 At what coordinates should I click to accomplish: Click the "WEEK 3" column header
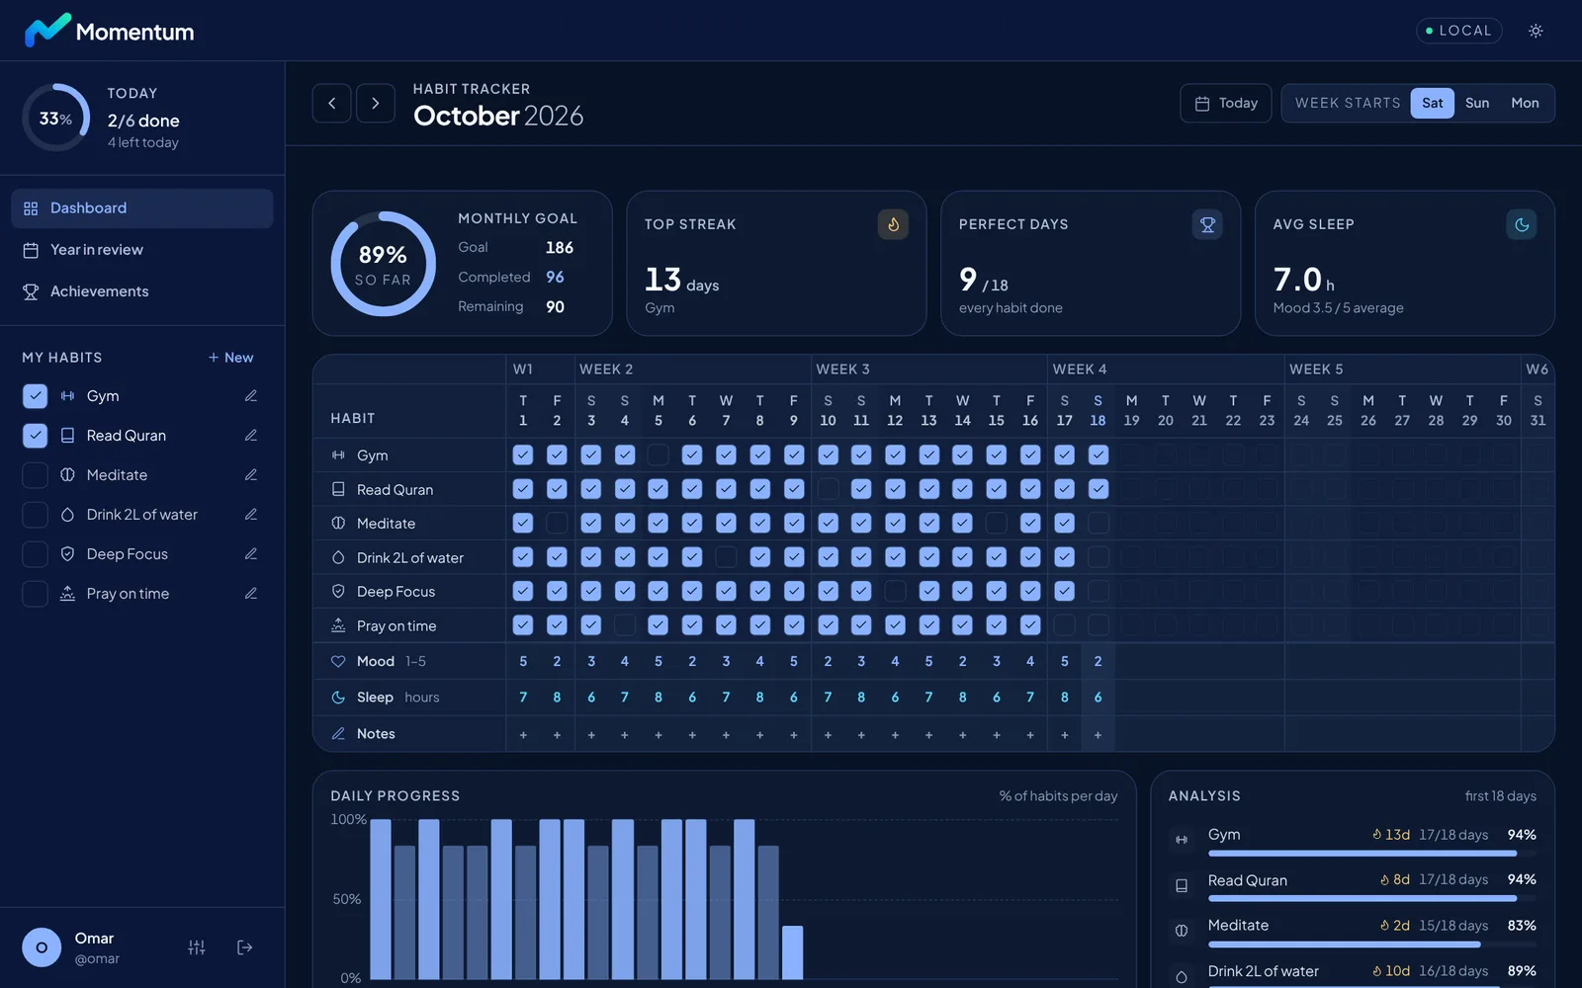point(843,370)
